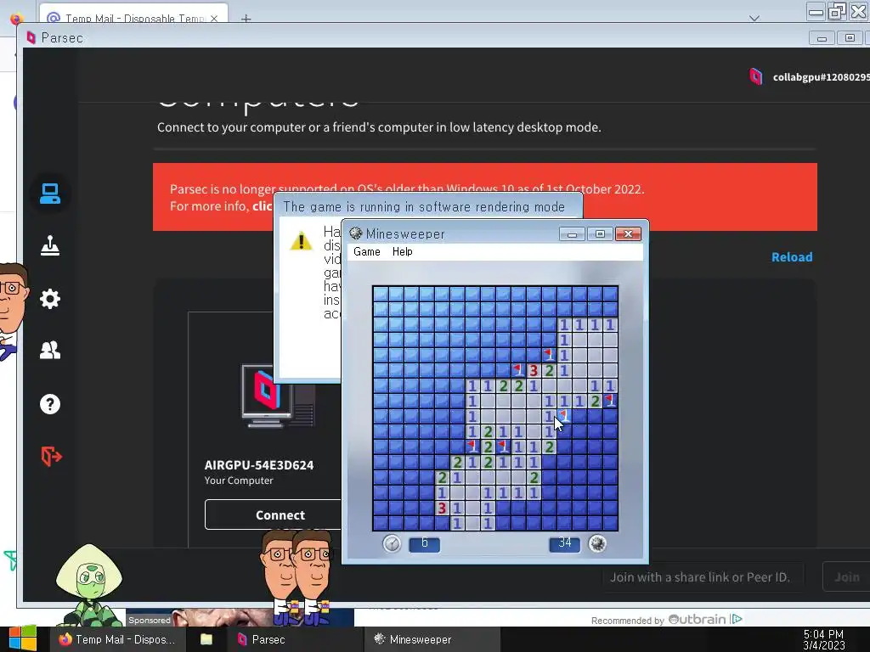Click the Join button in Parsec
The width and height of the screenshot is (870, 652).
point(846,577)
